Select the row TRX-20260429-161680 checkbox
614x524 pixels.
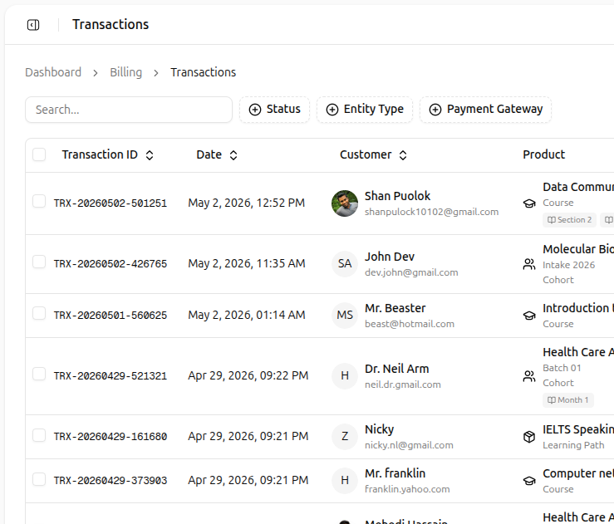coord(39,435)
